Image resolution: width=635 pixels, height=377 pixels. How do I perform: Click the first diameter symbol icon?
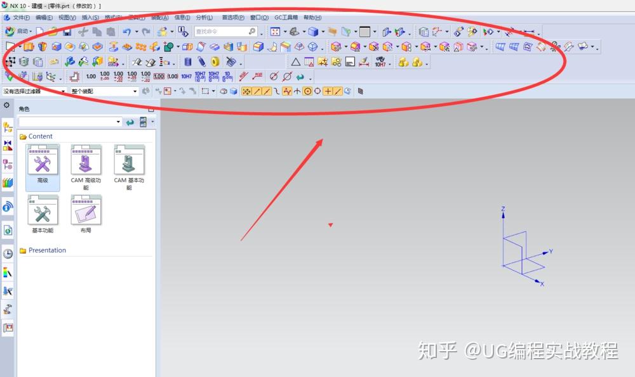274,77
